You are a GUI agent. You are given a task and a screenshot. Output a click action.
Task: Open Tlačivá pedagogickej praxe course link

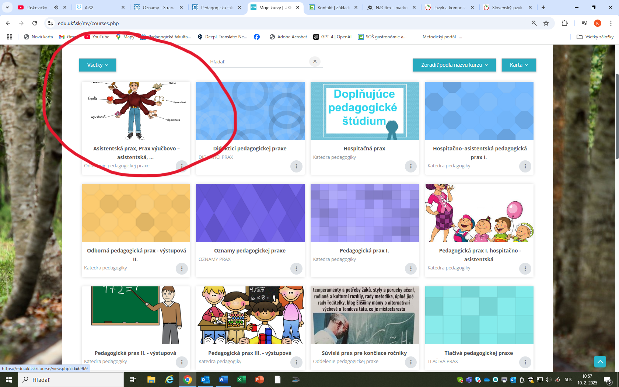(479, 353)
